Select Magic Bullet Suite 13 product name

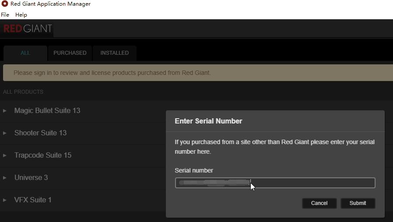click(47, 111)
